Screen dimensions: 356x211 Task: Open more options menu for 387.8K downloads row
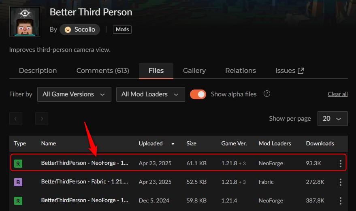[340, 200]
